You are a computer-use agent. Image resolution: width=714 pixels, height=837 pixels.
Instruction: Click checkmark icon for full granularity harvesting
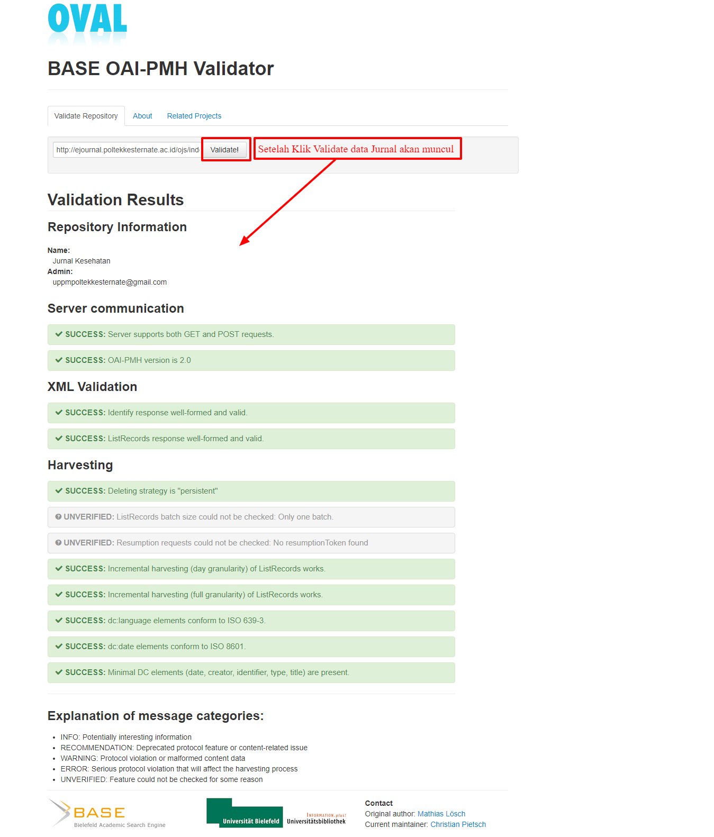(59, 595)
